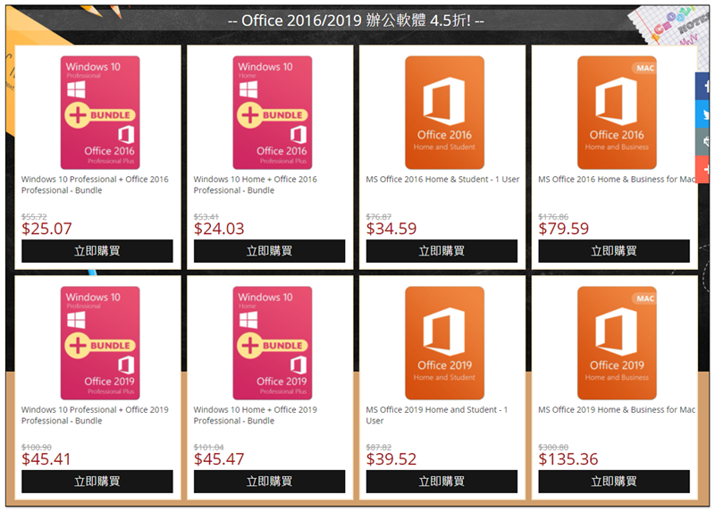Click the gray print share icon
The width and height of the screenshot is (715, 512).
pyautogui.click(x=702, y=142)
